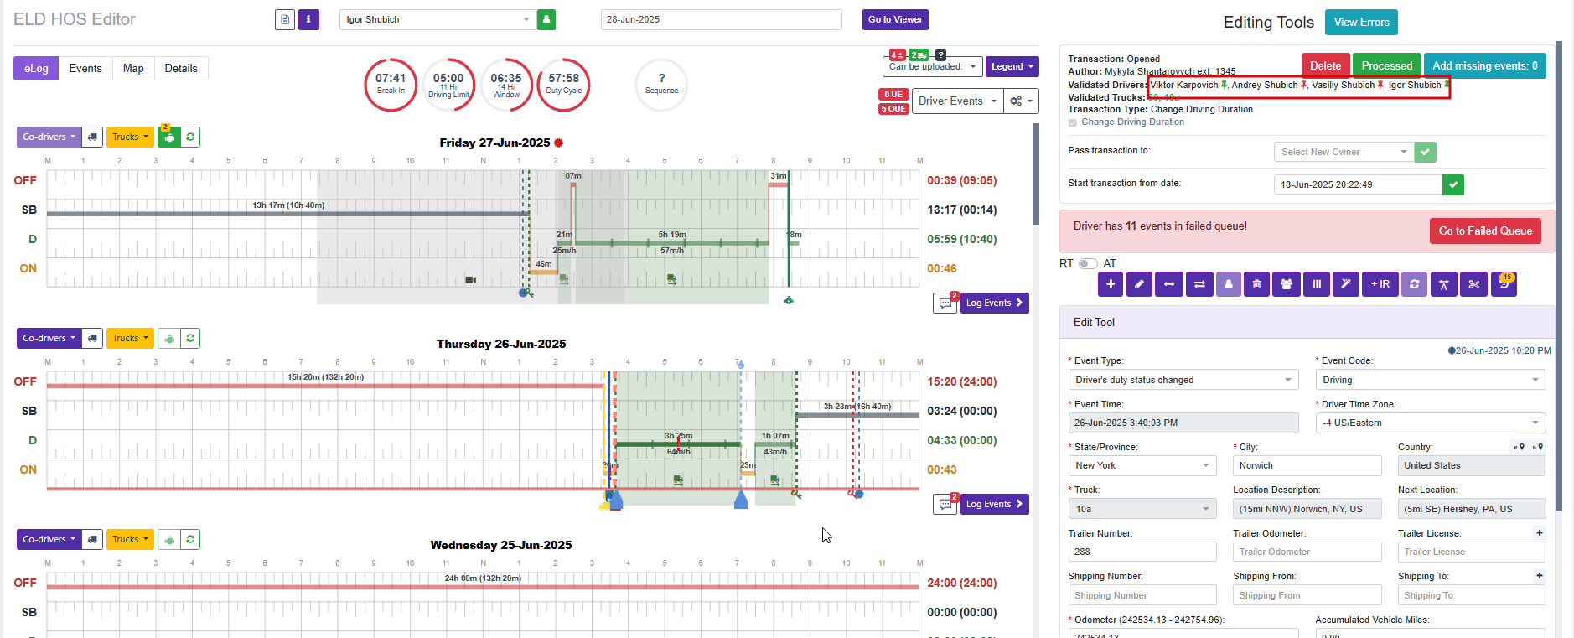Open the Event Code Driving dropdown

[x=1431, y=380]
